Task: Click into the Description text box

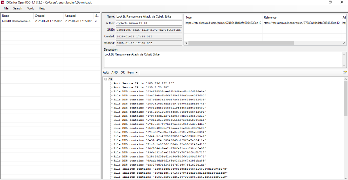Action: [223, 60]
